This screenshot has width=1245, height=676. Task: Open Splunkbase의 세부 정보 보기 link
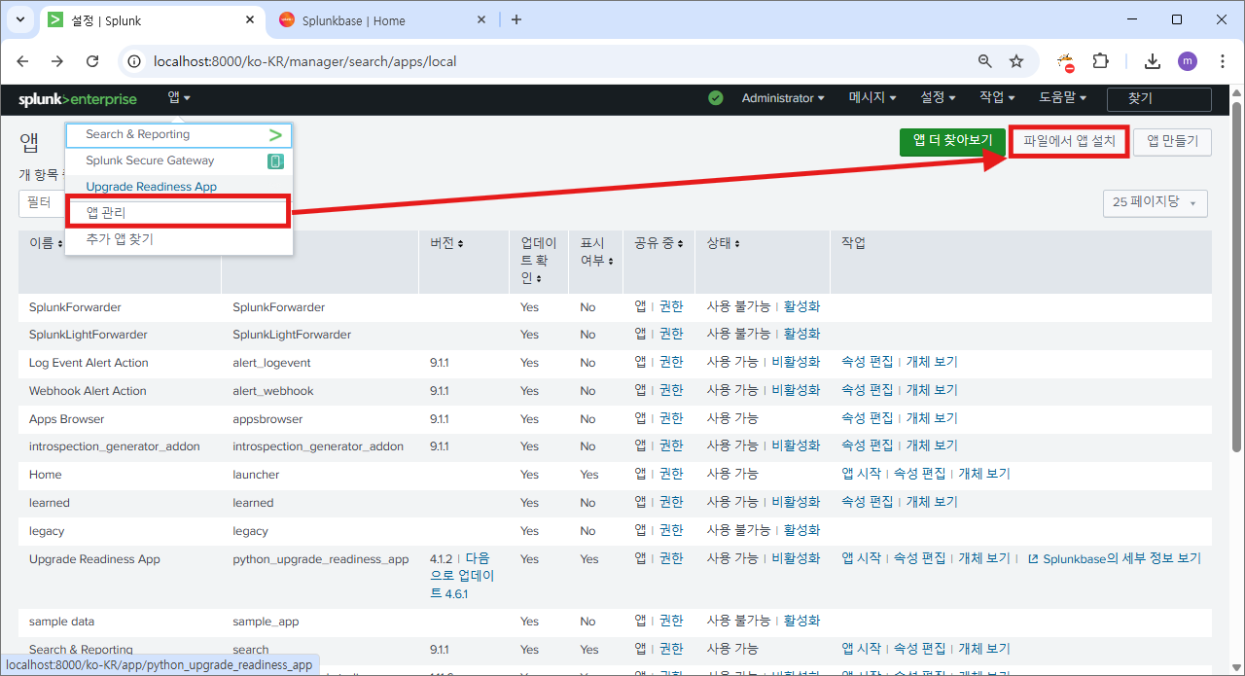[x=1121, y=558]
